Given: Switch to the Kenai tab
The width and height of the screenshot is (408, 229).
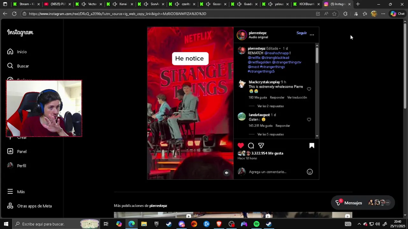Looking at the screenshot, I should tap(120, 4).
